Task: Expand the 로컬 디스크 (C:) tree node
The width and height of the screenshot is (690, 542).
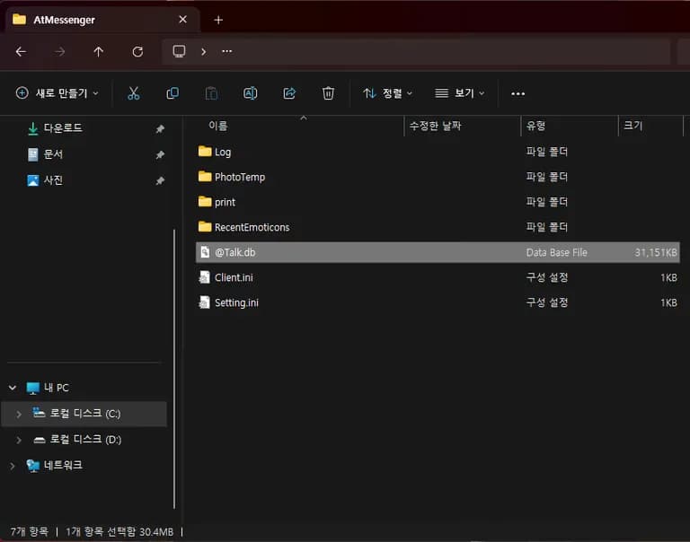Action: (19, 414)
